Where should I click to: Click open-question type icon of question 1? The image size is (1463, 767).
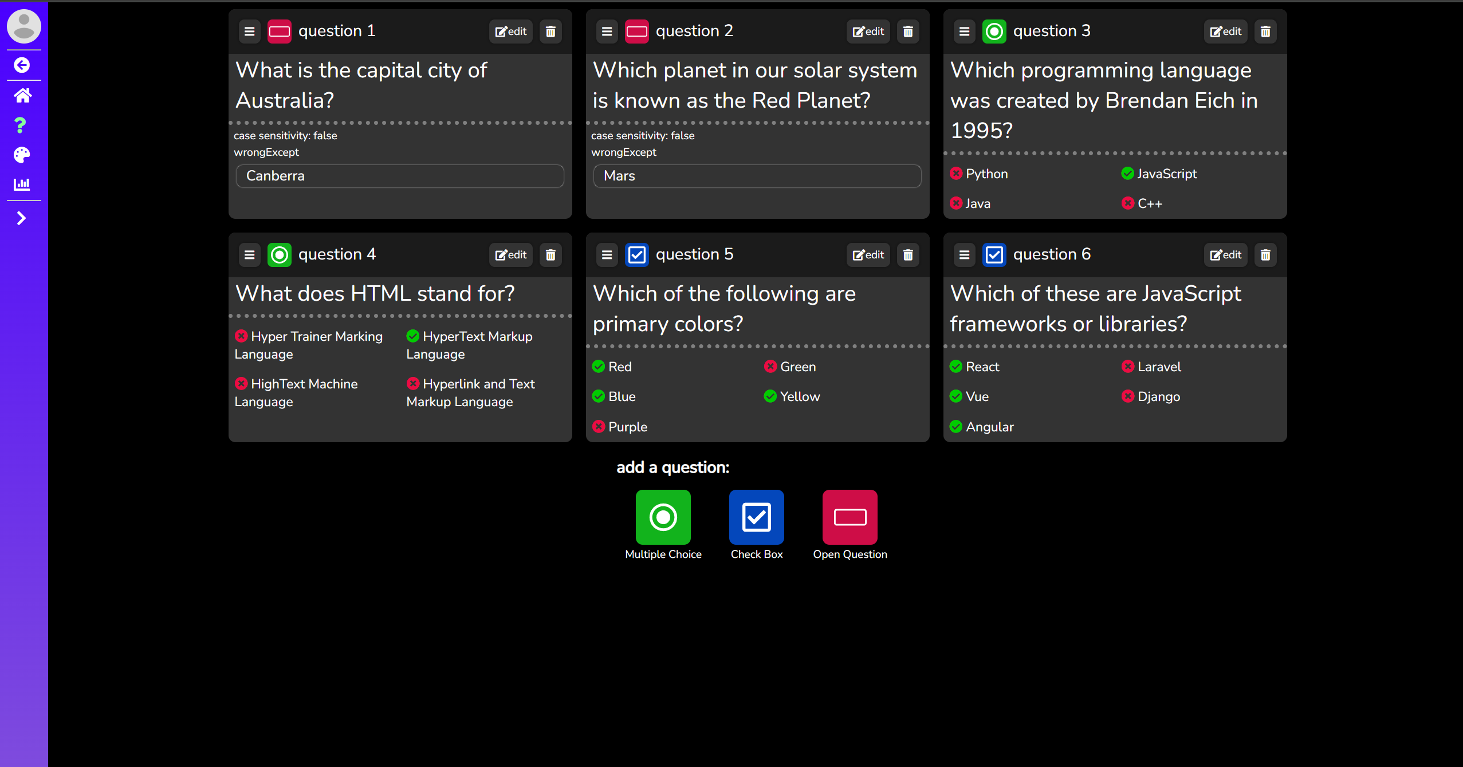(x=280, y=32)
